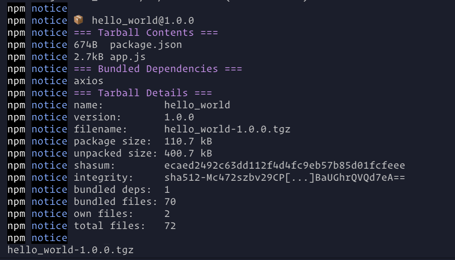Click the total files count 72

point(170,226)
